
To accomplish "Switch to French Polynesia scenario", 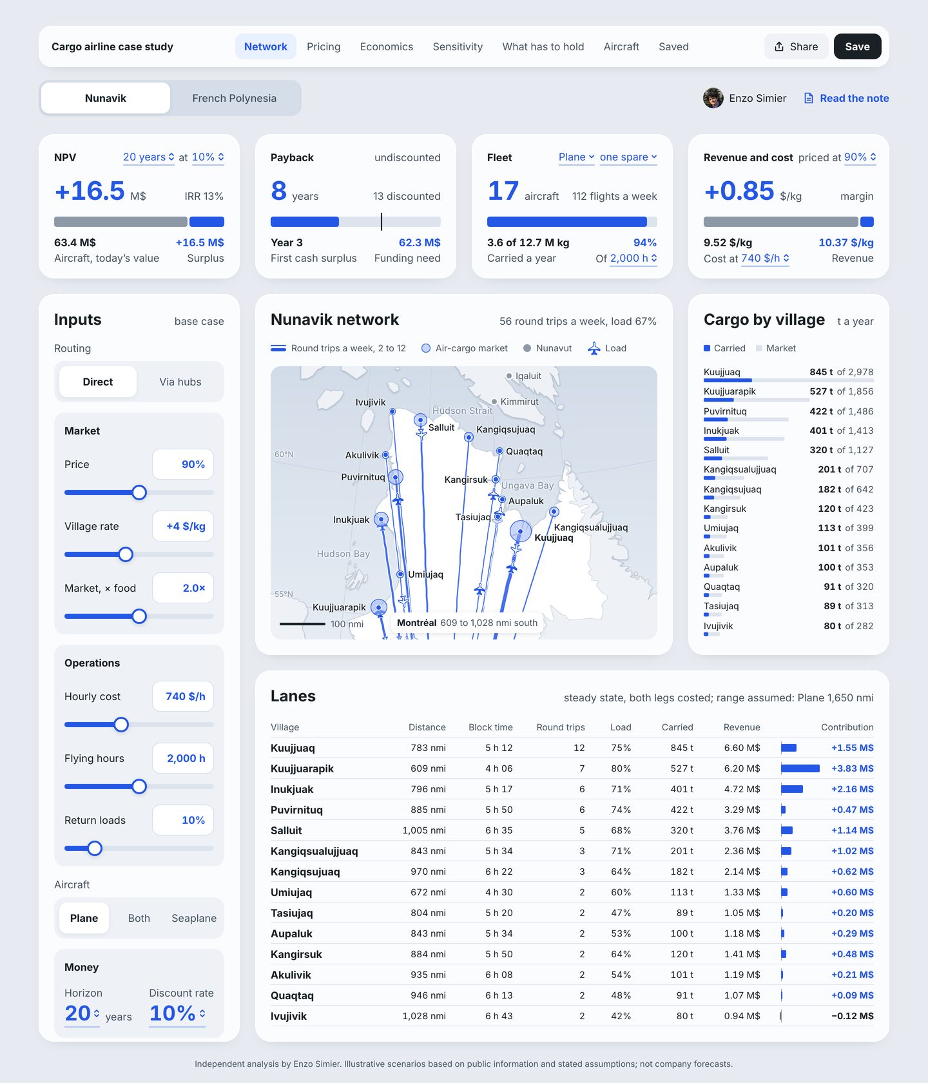I will click(235, 98).
